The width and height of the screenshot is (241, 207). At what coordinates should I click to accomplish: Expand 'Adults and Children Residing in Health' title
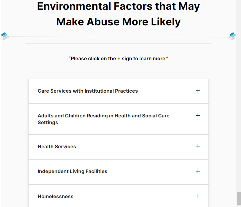[x=103, y=119]
